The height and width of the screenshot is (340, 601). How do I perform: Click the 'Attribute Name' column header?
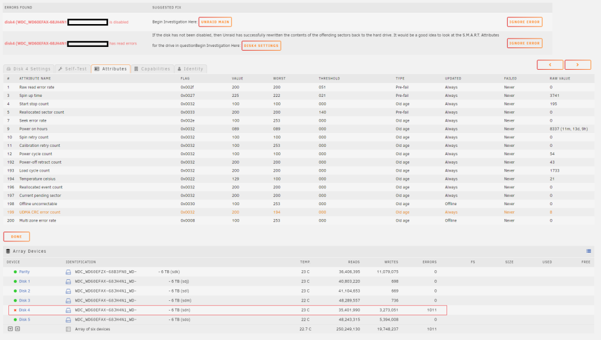coord(35,78)
